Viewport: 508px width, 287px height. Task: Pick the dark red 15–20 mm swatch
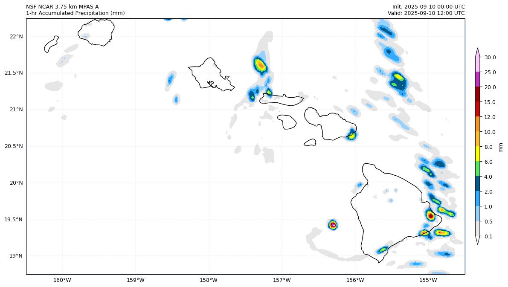(x=478, y=94)
